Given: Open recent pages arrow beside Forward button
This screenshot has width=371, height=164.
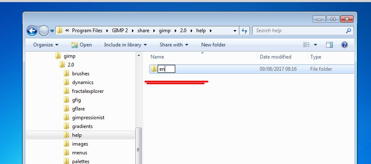Looking at the screenshot, I should click(52, 31).
